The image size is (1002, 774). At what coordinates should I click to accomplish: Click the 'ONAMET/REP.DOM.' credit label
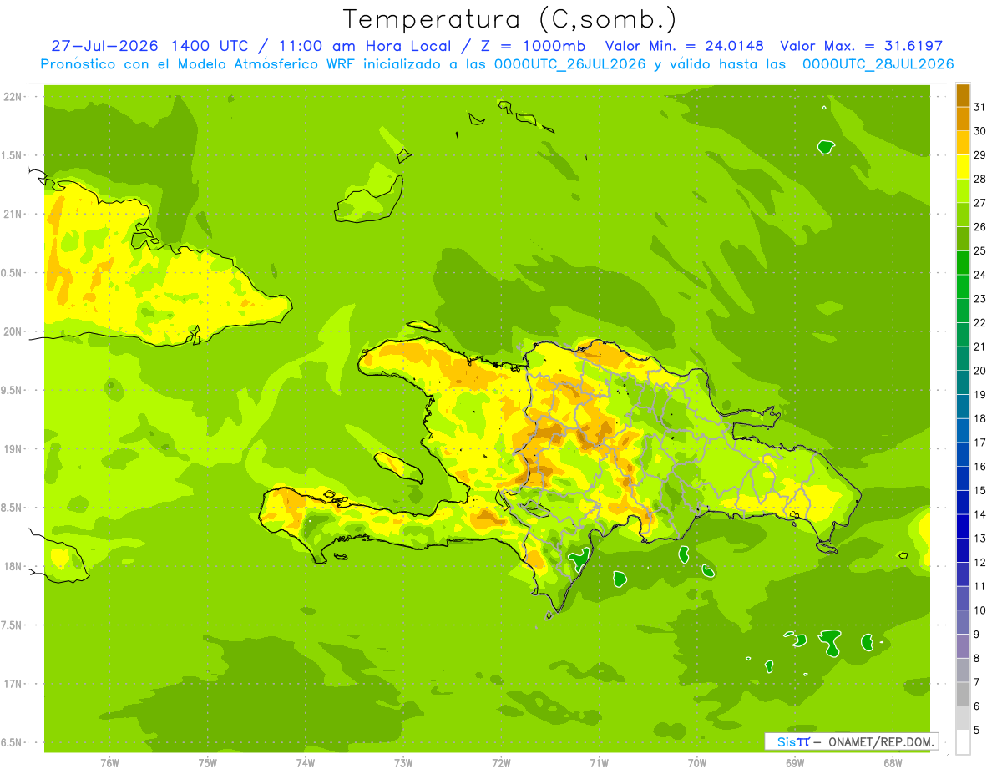tap(880, 741)
